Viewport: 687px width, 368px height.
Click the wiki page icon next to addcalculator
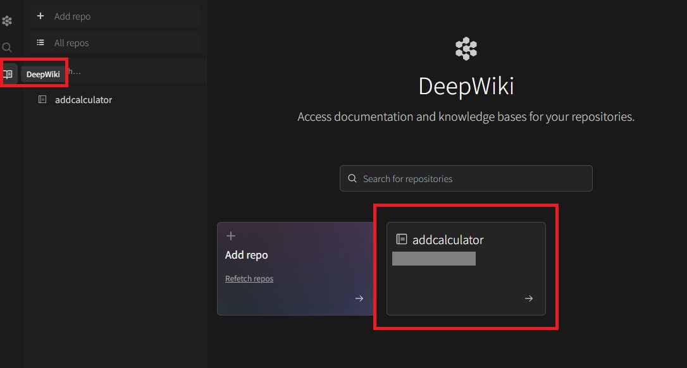[x=42, y=99]
